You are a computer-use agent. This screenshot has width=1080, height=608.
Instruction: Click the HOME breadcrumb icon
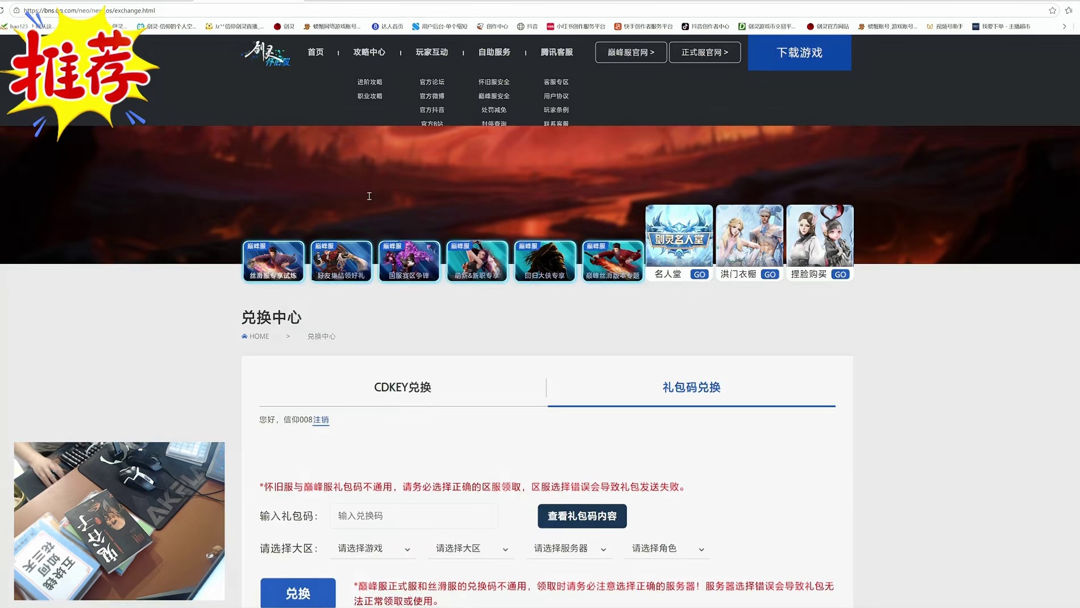(244, 336)
